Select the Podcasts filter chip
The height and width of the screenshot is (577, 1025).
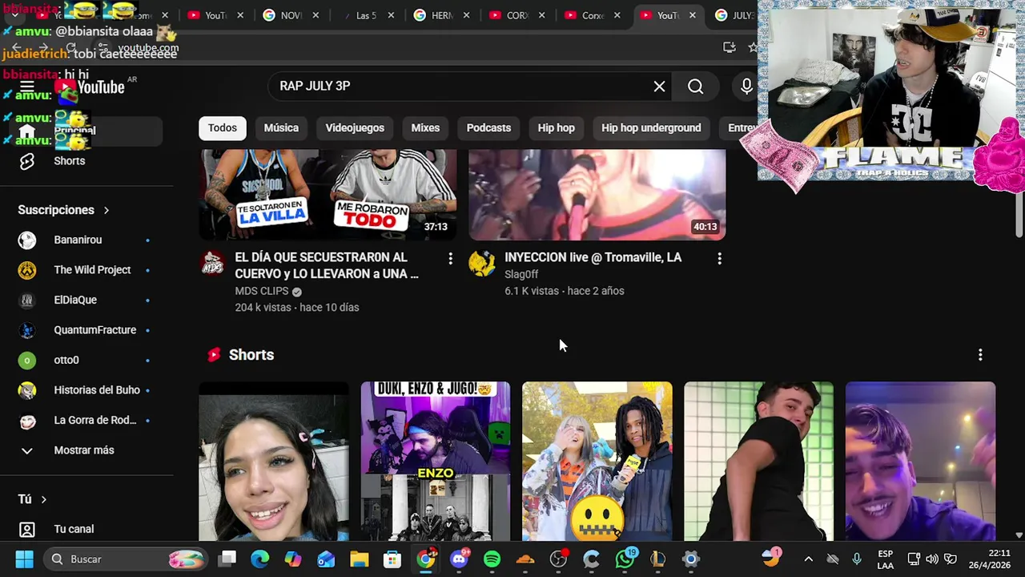click(x=488, y=128)
